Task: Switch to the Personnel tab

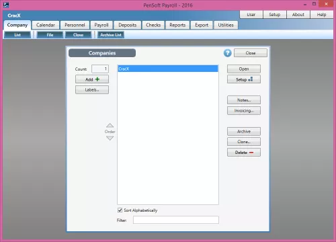Action: click(75, 25)
